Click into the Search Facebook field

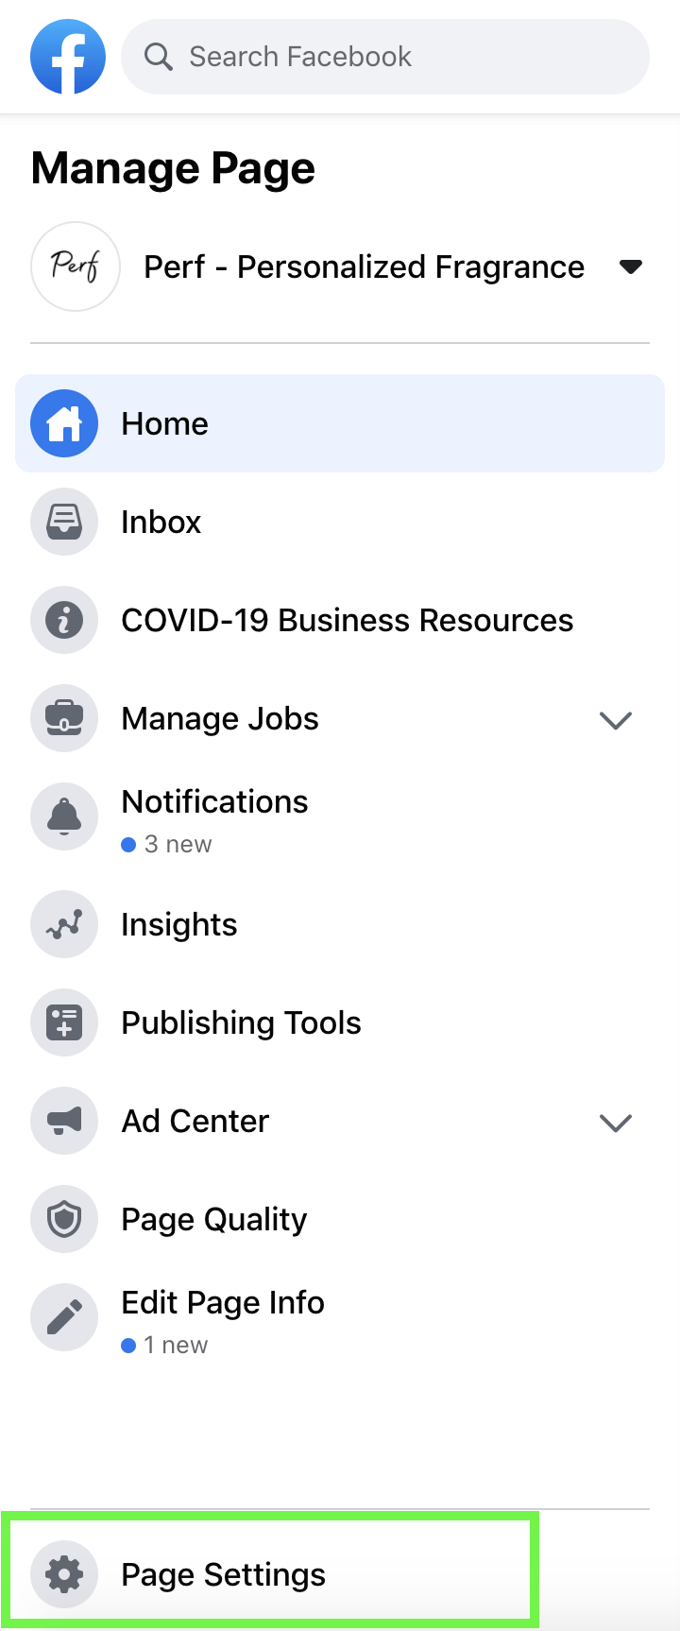385,57
